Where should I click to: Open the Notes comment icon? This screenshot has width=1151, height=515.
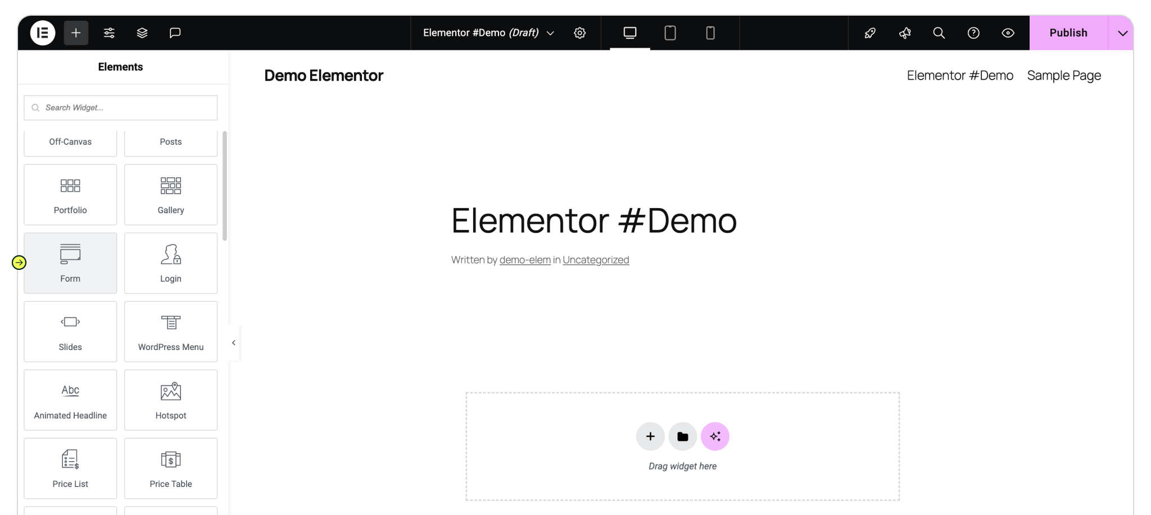pos(175,33)
